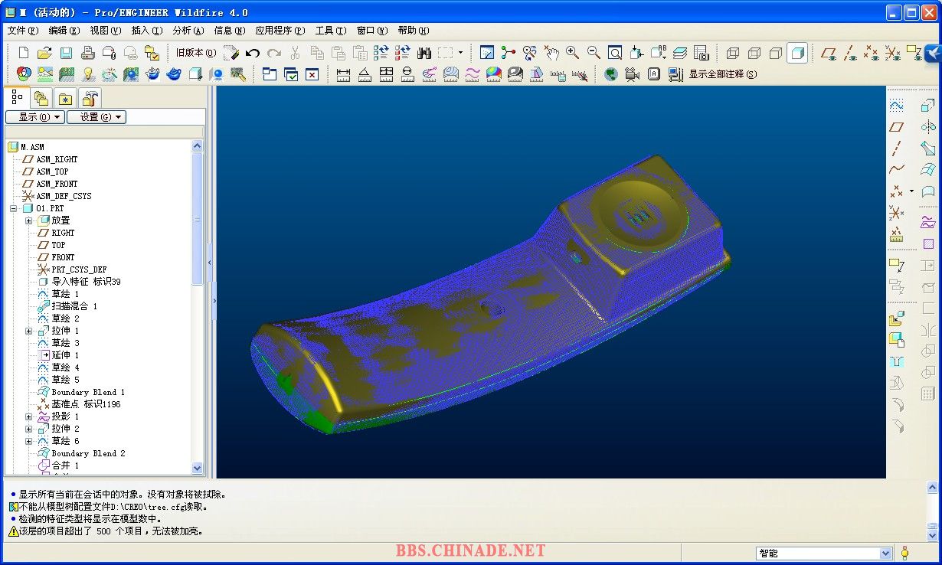Click the Undo arrow icon

pos(253,53)
